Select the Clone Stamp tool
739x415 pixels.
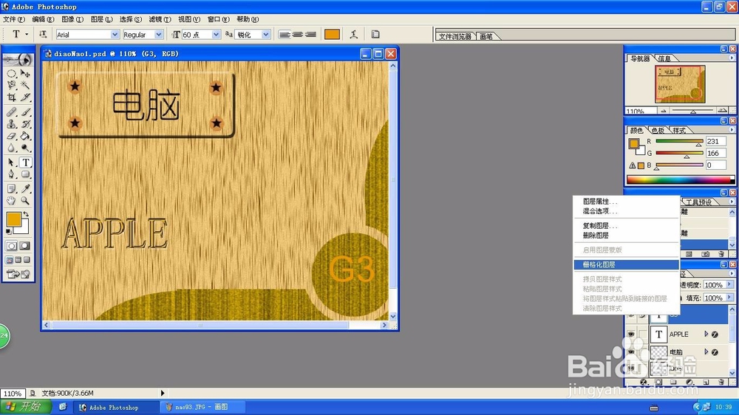coord(11,124)
